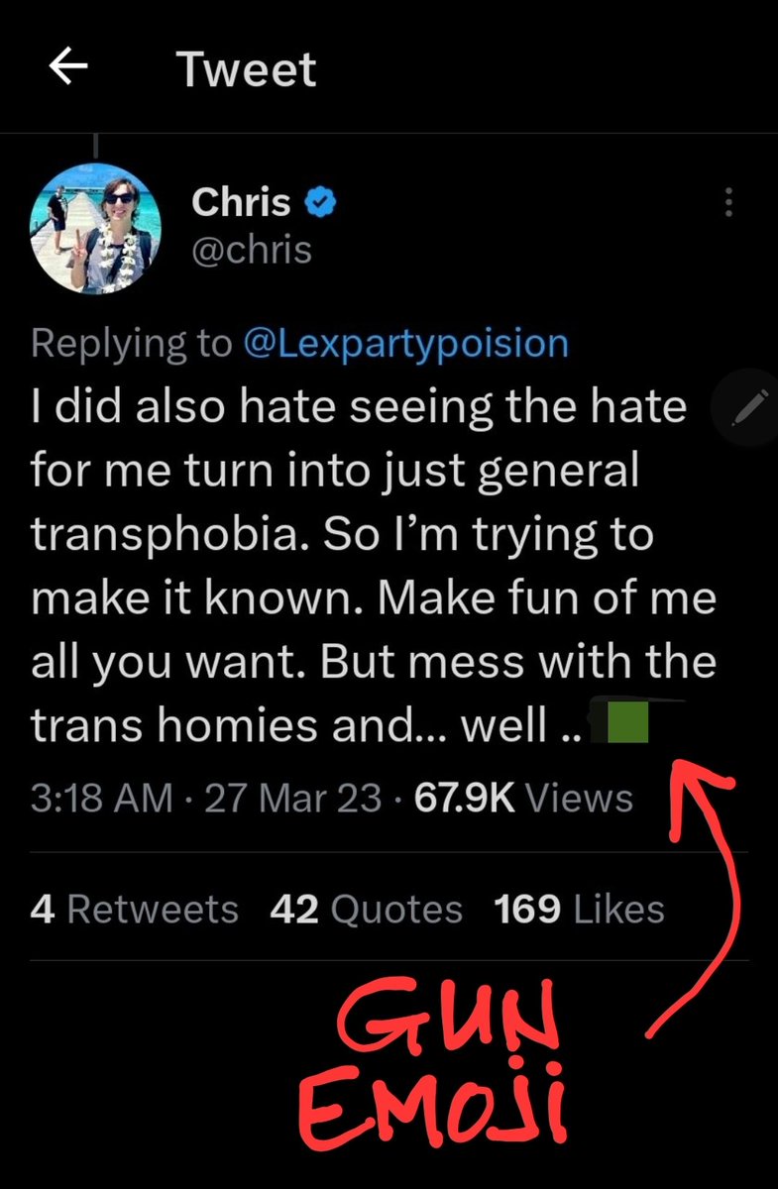This screenshot has width=778, height=1189.
Task: Click the display name Chris
Action: coord(241,202)
